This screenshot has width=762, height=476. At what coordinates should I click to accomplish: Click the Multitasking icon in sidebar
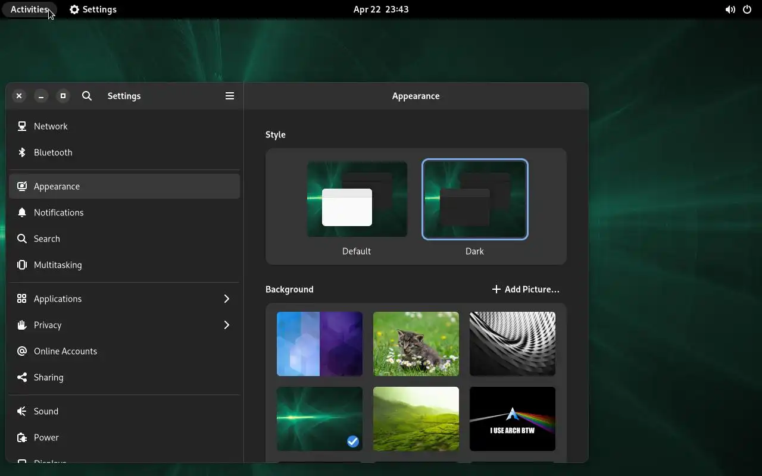click(22, 265)
